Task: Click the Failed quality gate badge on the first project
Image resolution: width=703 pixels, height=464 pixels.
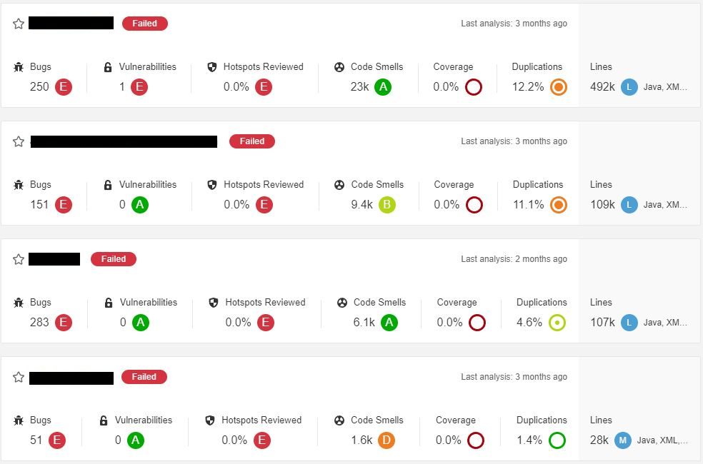Action: click(x=144, y=23)
